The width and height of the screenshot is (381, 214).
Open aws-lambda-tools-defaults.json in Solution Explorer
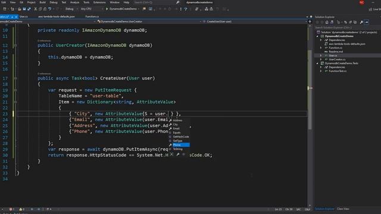click(x=346, y=44)
